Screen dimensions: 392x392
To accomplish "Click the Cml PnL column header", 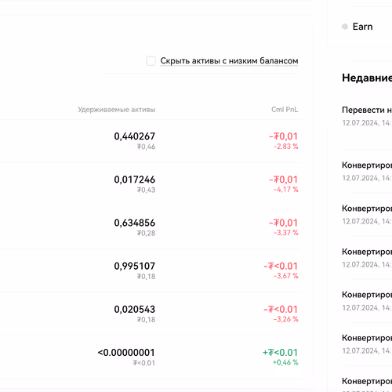I will [285, 110].
